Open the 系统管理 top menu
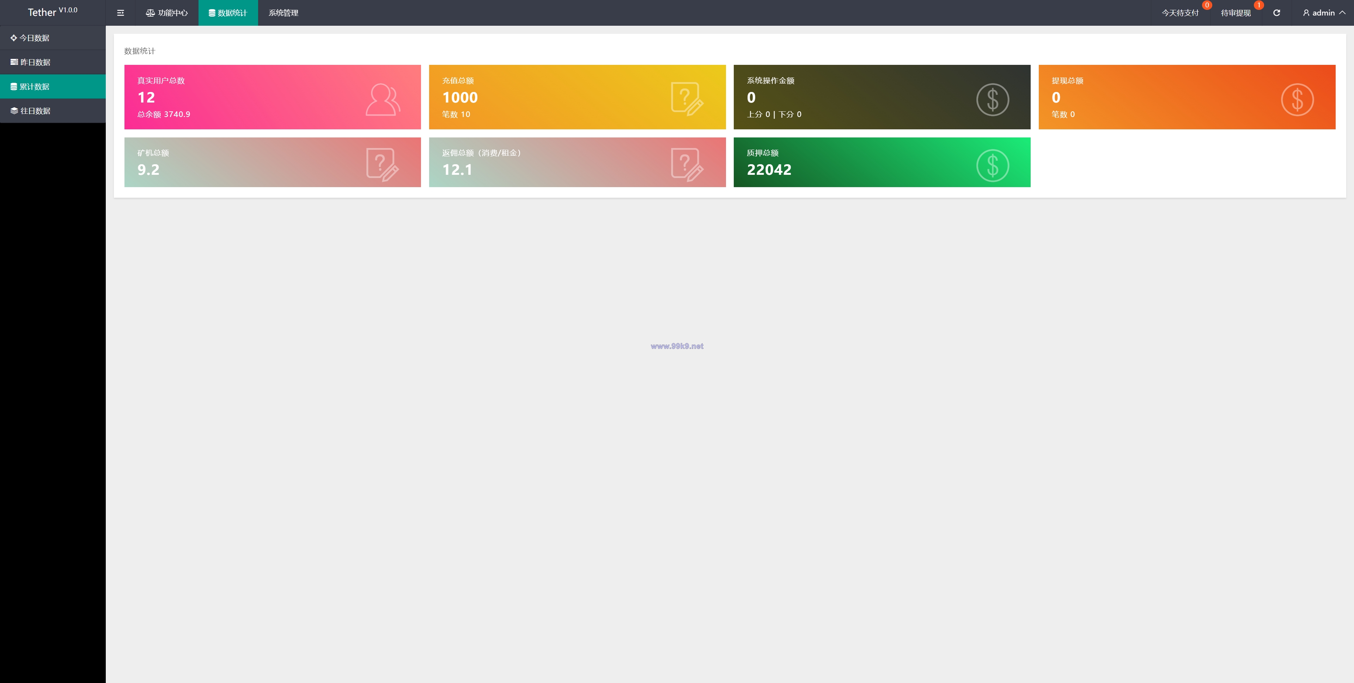The image size is (1354, 683). (283, 13)
